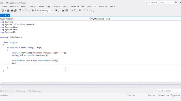Undo the last edit
Image resolution: width=181 pixels, height=101 pixels.
(x=20, y=10)
